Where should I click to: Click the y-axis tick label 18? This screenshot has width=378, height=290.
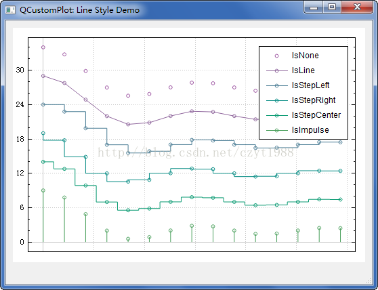click(20, 139)
